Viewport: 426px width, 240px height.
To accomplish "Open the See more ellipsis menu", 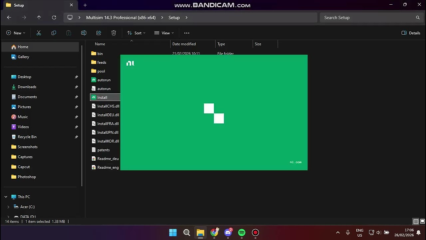I will point(187,33).
